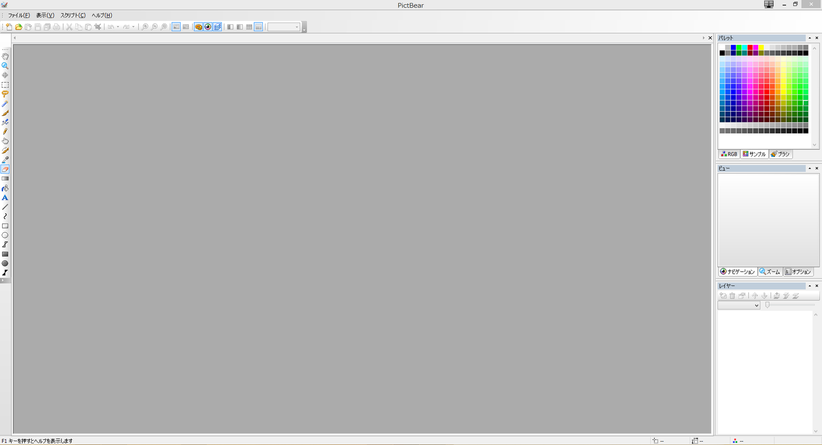
Task: Switch to the オプション tab
Action: point(798,272)
